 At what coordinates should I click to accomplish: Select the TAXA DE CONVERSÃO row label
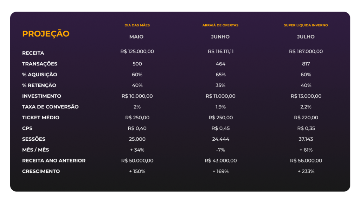pyautogui.click(x=50, y=107)
